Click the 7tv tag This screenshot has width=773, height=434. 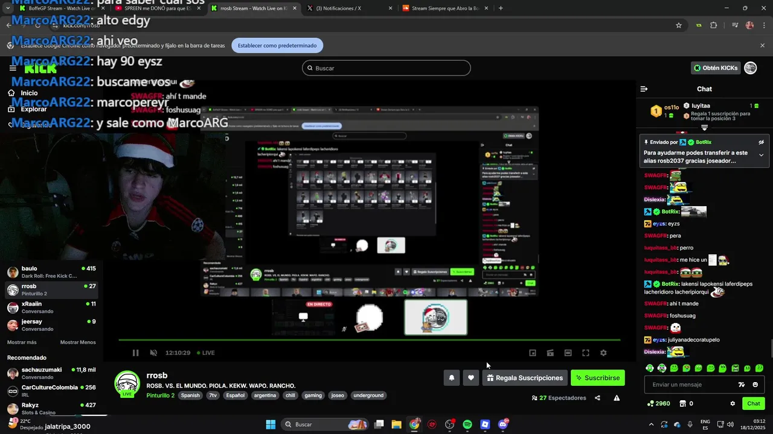pos(213,395)
